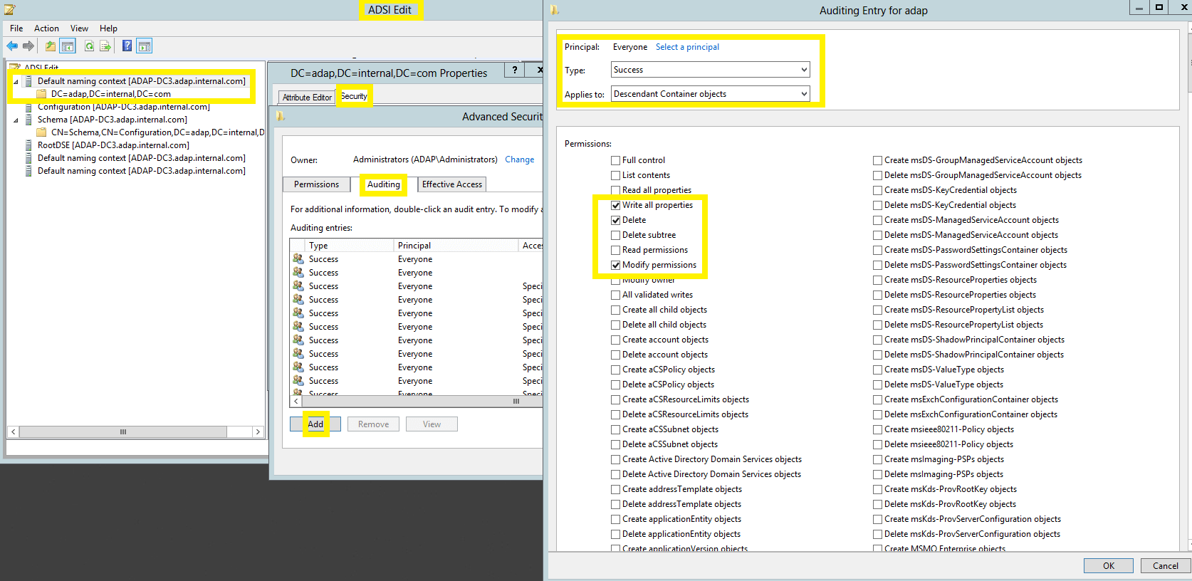
Task: Click the console tree horizontal scrollbar thumb
Action: [123, 431]
